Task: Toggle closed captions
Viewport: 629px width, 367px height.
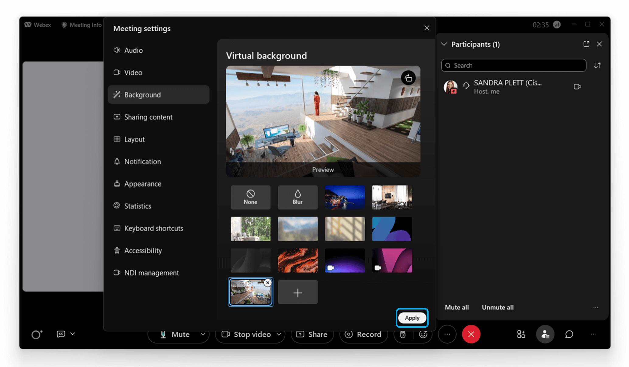Action: coord(61,334)
